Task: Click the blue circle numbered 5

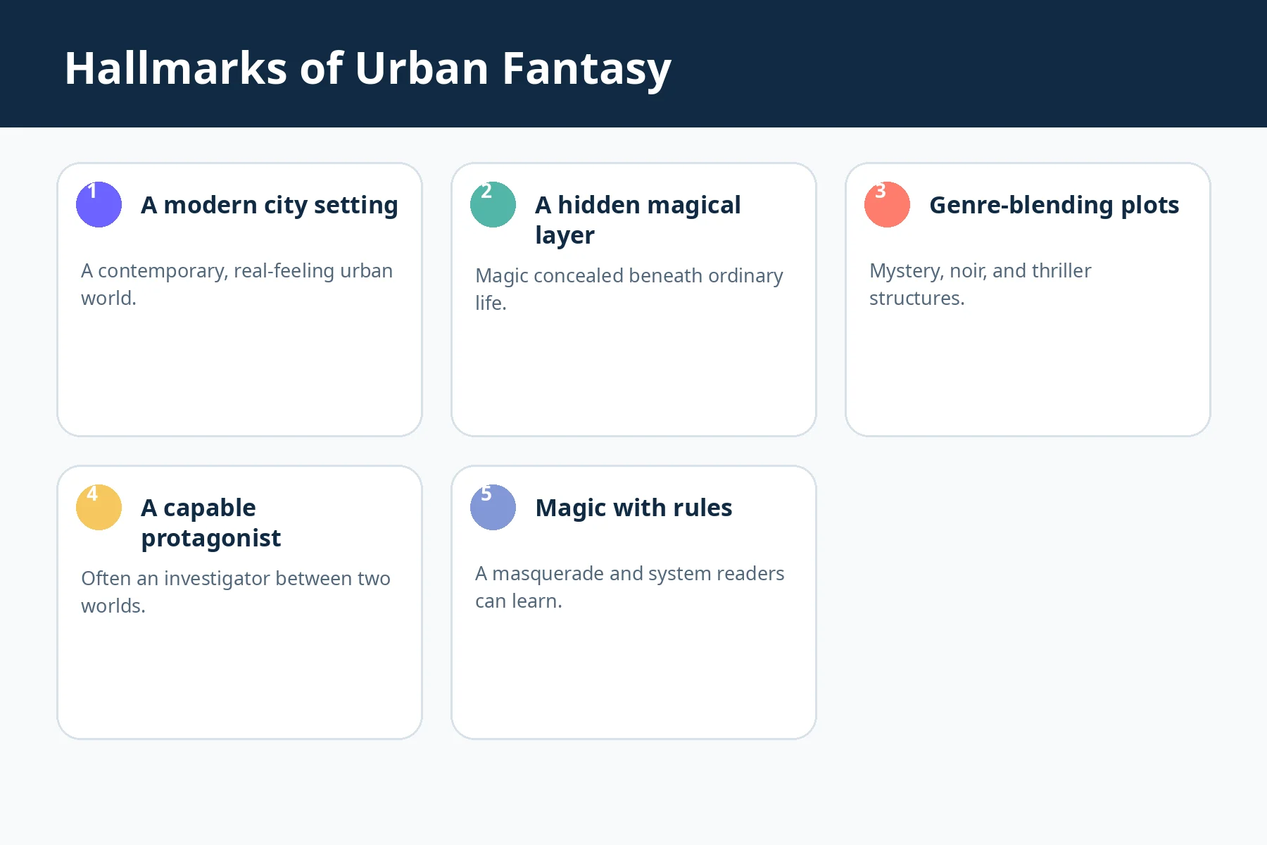Action: pyautogui.click(x=493, y=507)
